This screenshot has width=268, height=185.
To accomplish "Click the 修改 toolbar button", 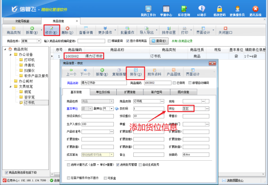I will click(51, 30).
